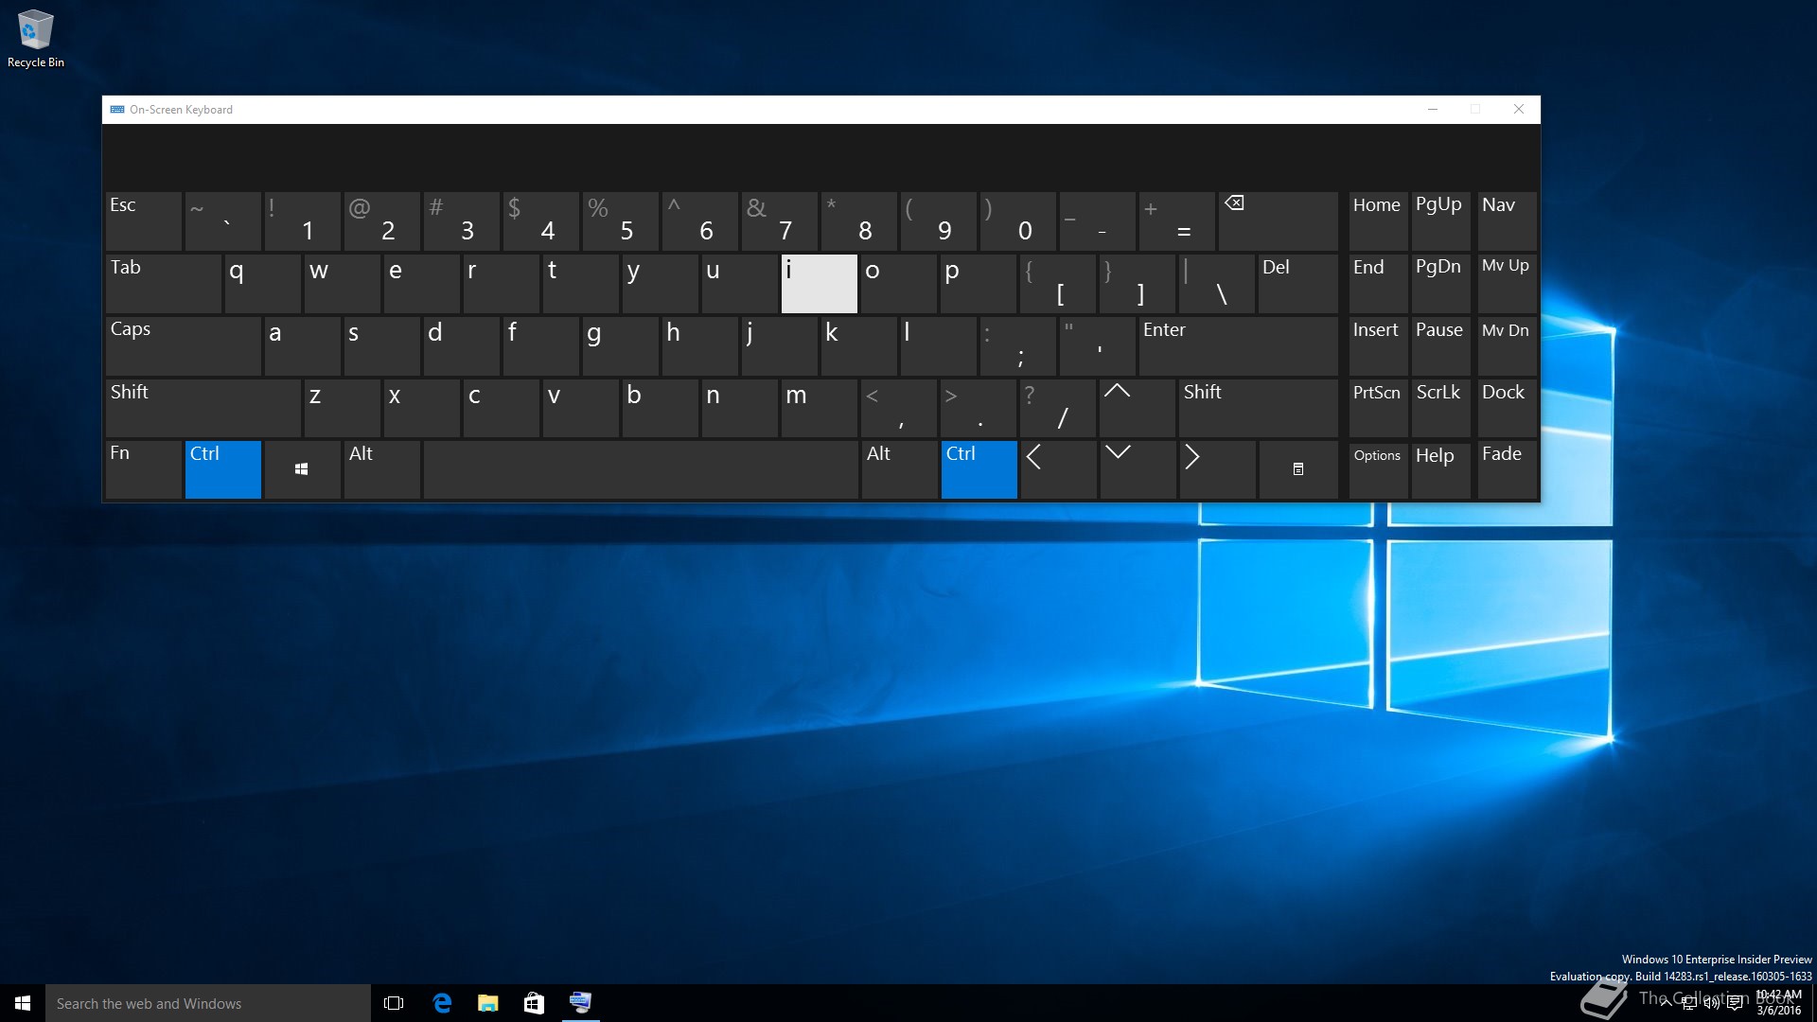Open the Store from the taskbar

pos(534,1003)
